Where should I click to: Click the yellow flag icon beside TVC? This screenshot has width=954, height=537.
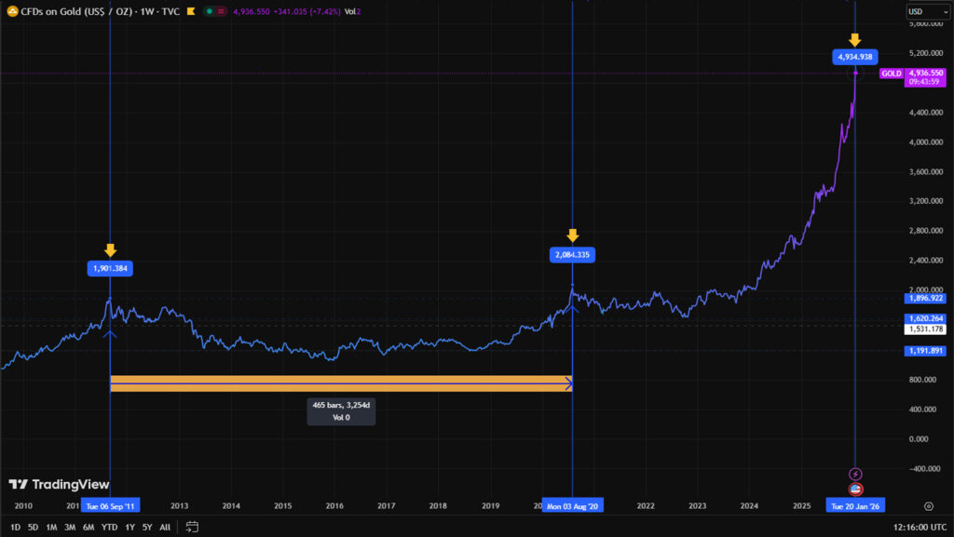tap(191, 11)
